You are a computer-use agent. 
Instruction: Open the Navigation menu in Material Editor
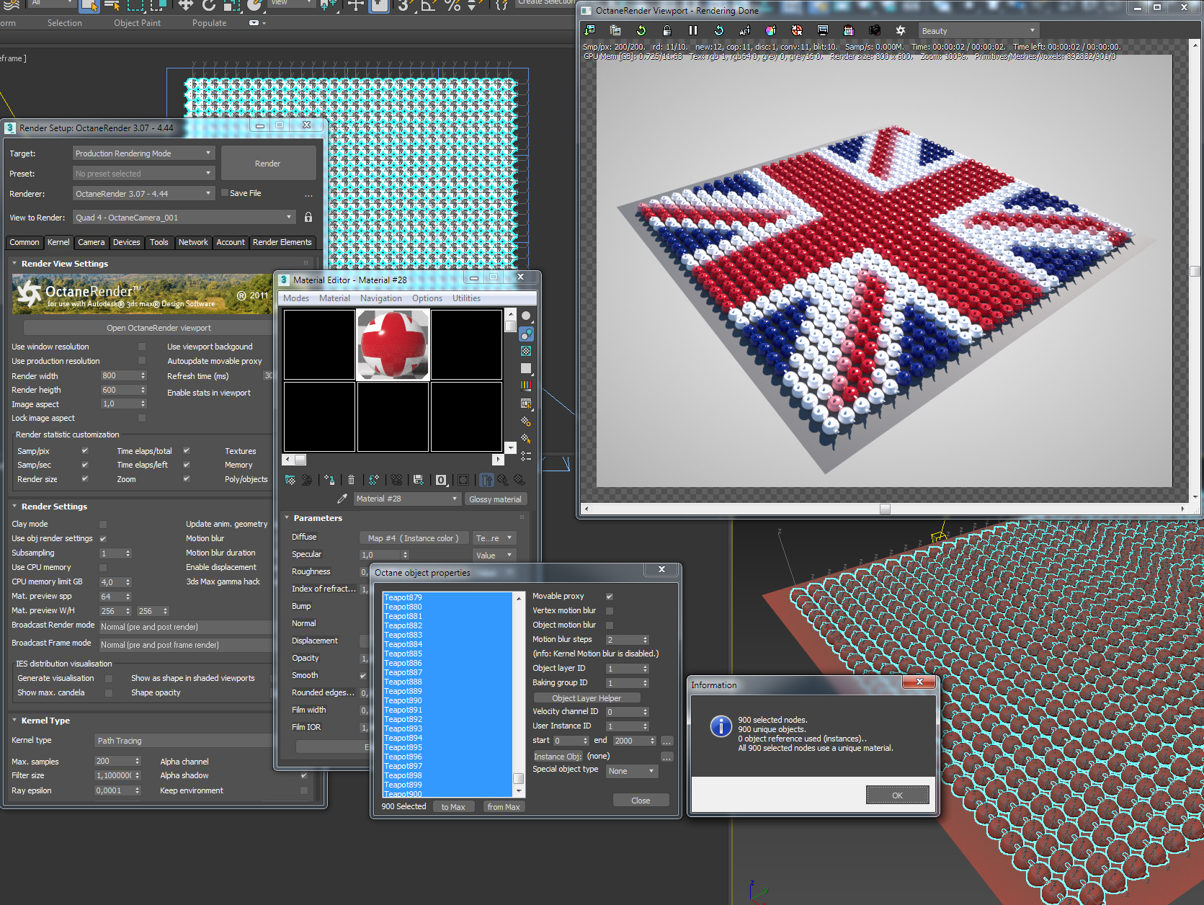[x=381, y=298]
